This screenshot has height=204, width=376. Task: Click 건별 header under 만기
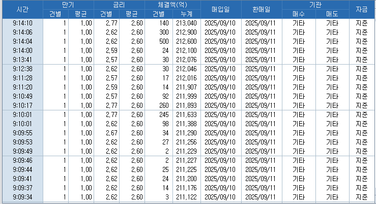pos(55,14)
